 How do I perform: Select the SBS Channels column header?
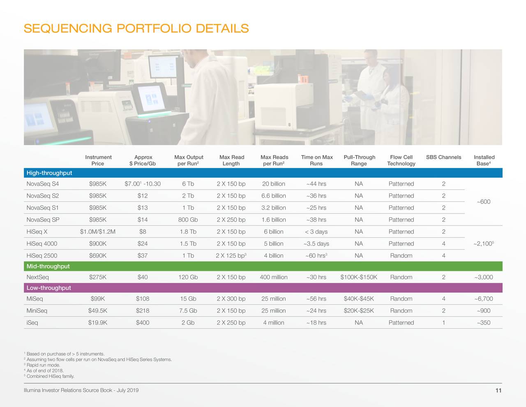443,157
